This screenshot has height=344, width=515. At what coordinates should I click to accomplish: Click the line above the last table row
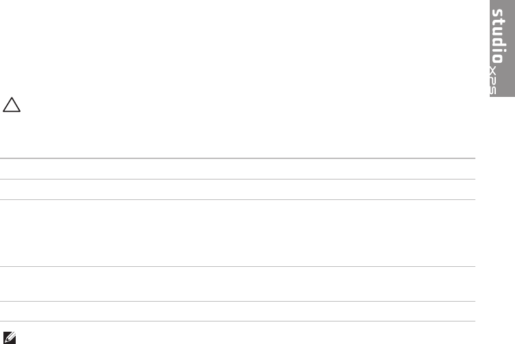(238, 302)
